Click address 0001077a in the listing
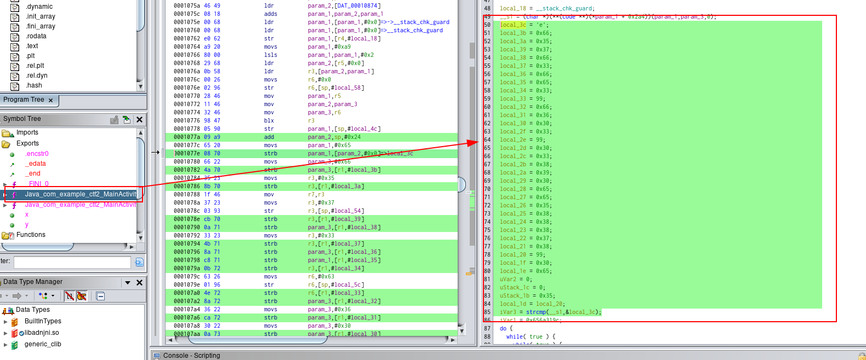866x360 pixels. coord(187,137)
